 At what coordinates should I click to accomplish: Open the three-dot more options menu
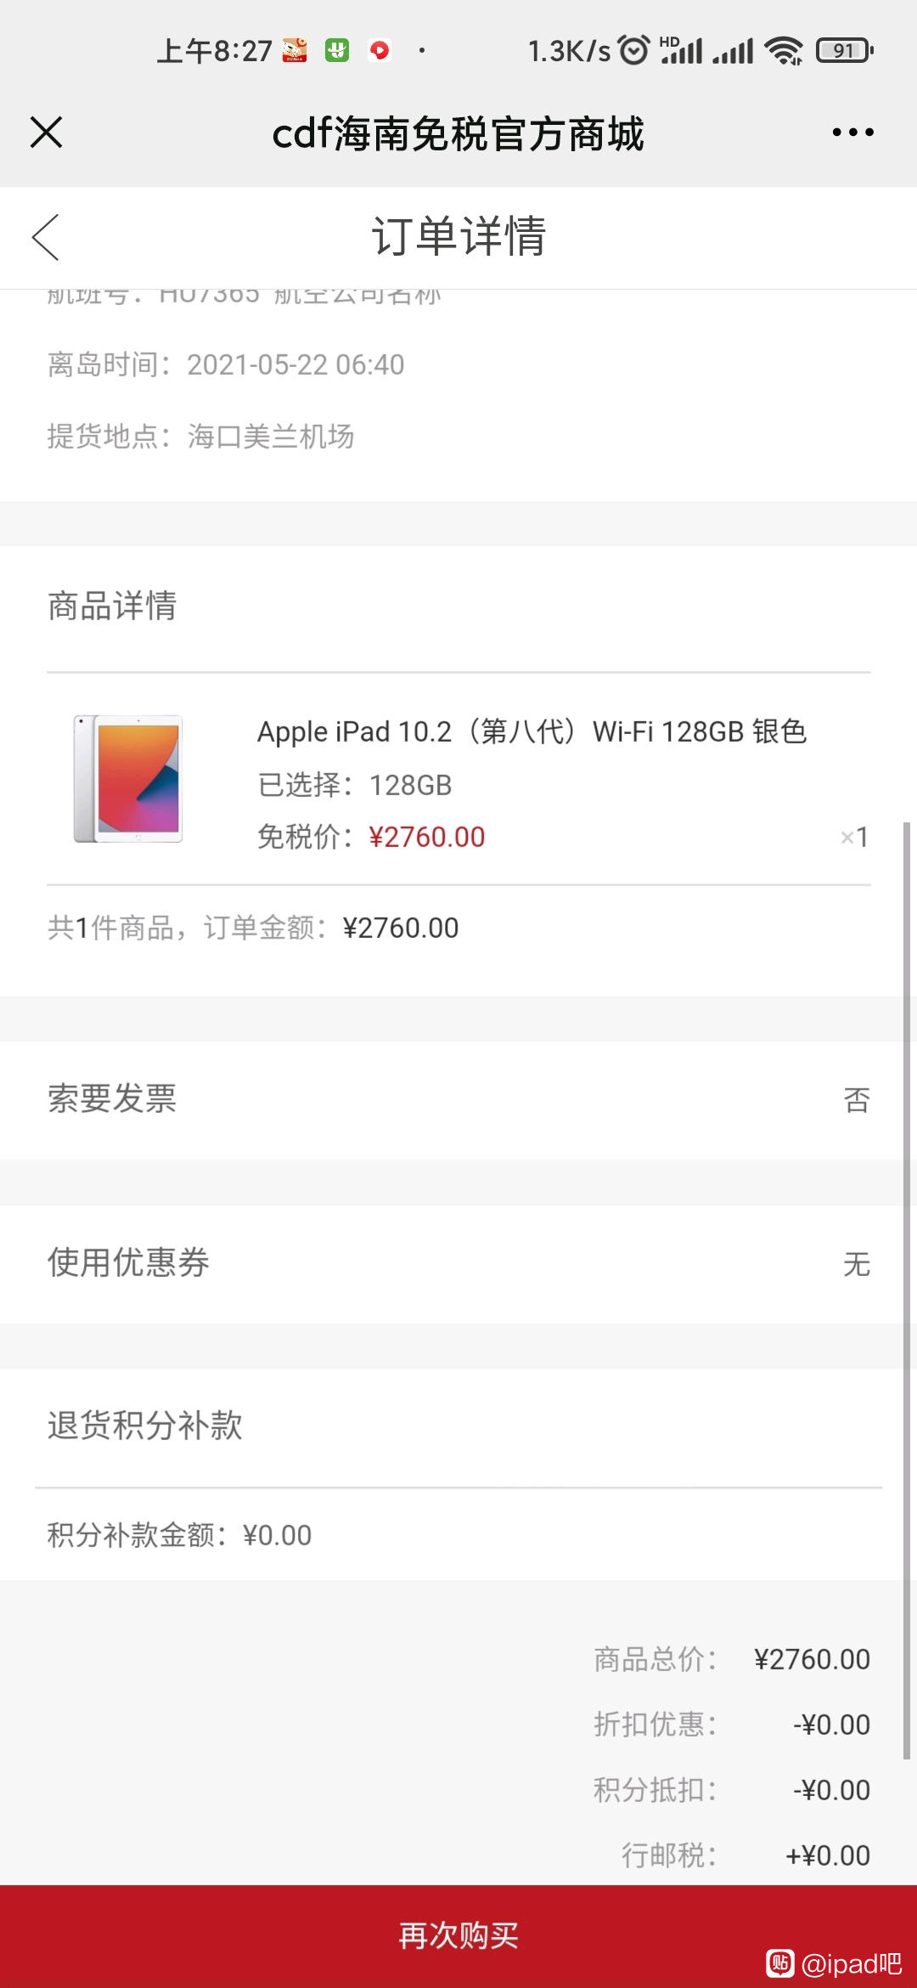(x=852, y=133)
